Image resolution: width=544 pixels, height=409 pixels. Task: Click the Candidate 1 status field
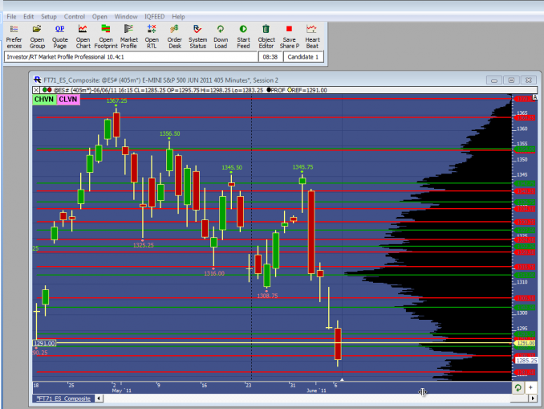tap(304, 57)
